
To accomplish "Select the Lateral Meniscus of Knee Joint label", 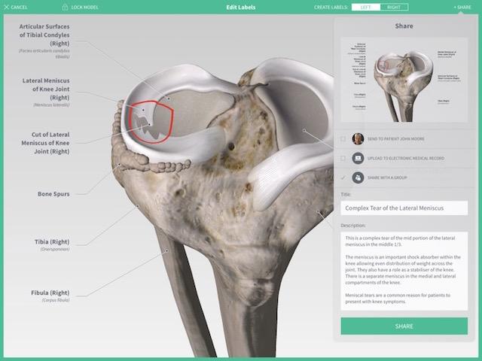I will [x=46, y=92].
